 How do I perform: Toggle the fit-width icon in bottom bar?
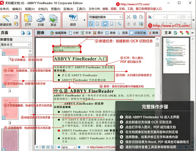(x=48, y=147)
